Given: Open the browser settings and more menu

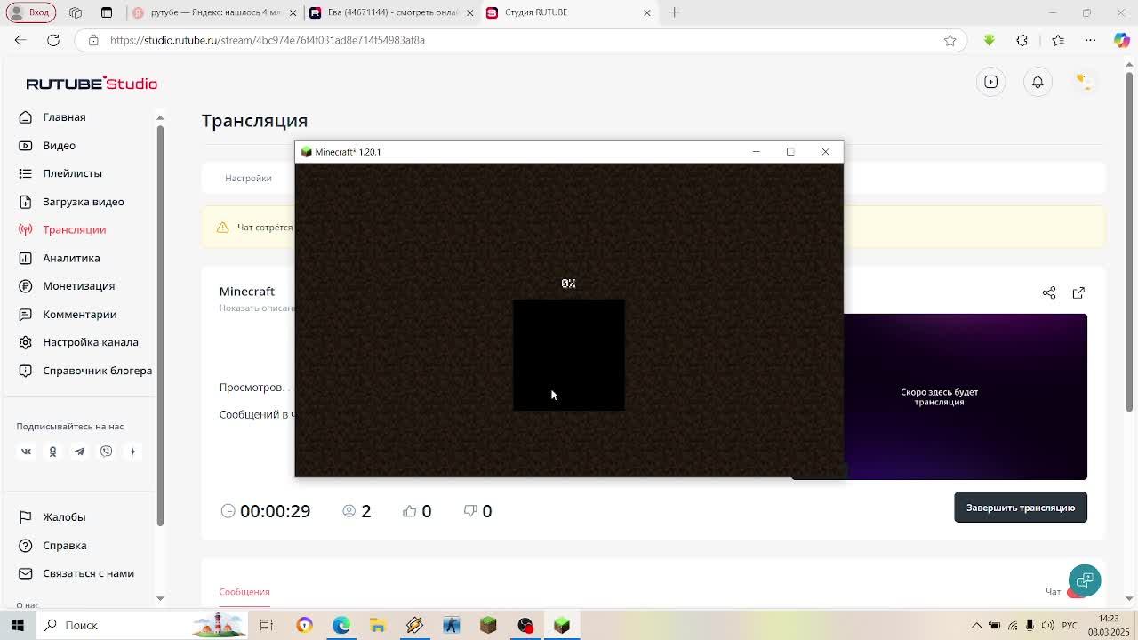Looking at the screenshot, I should point(1091,40).
